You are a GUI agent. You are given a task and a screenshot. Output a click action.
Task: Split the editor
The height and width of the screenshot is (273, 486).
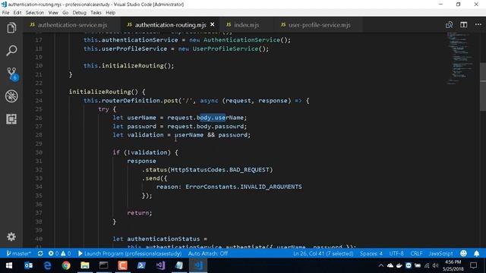tap(464, 25)
